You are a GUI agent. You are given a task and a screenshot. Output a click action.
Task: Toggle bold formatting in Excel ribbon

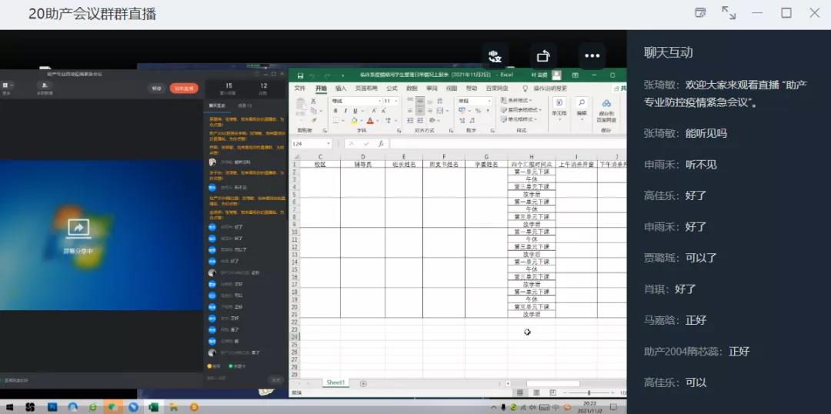coord(335,111)
